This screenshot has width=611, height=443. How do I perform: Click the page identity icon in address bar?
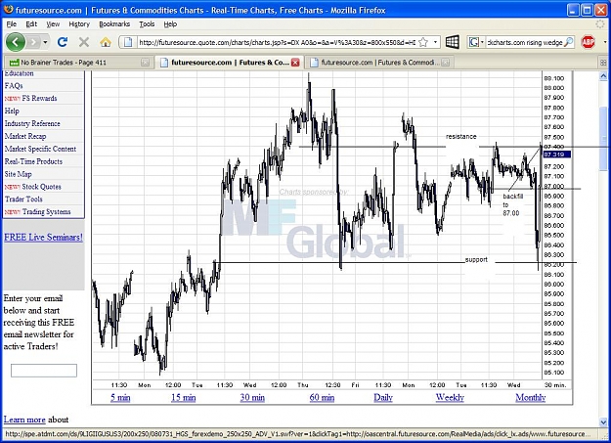pyautogui.click(x=128, y=42)
